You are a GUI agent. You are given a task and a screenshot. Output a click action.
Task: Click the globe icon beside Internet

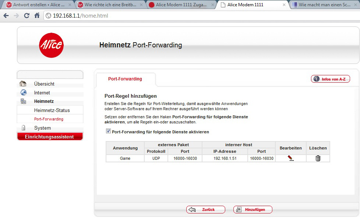[x=23, y=93]
